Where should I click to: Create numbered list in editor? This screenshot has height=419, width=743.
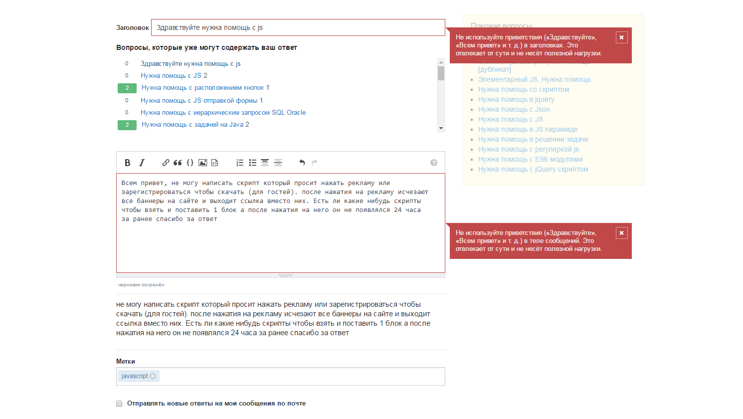coord(240,163)
